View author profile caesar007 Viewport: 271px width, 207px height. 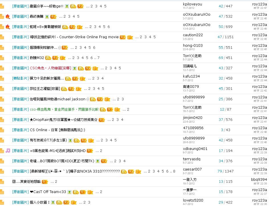(192, 169)
